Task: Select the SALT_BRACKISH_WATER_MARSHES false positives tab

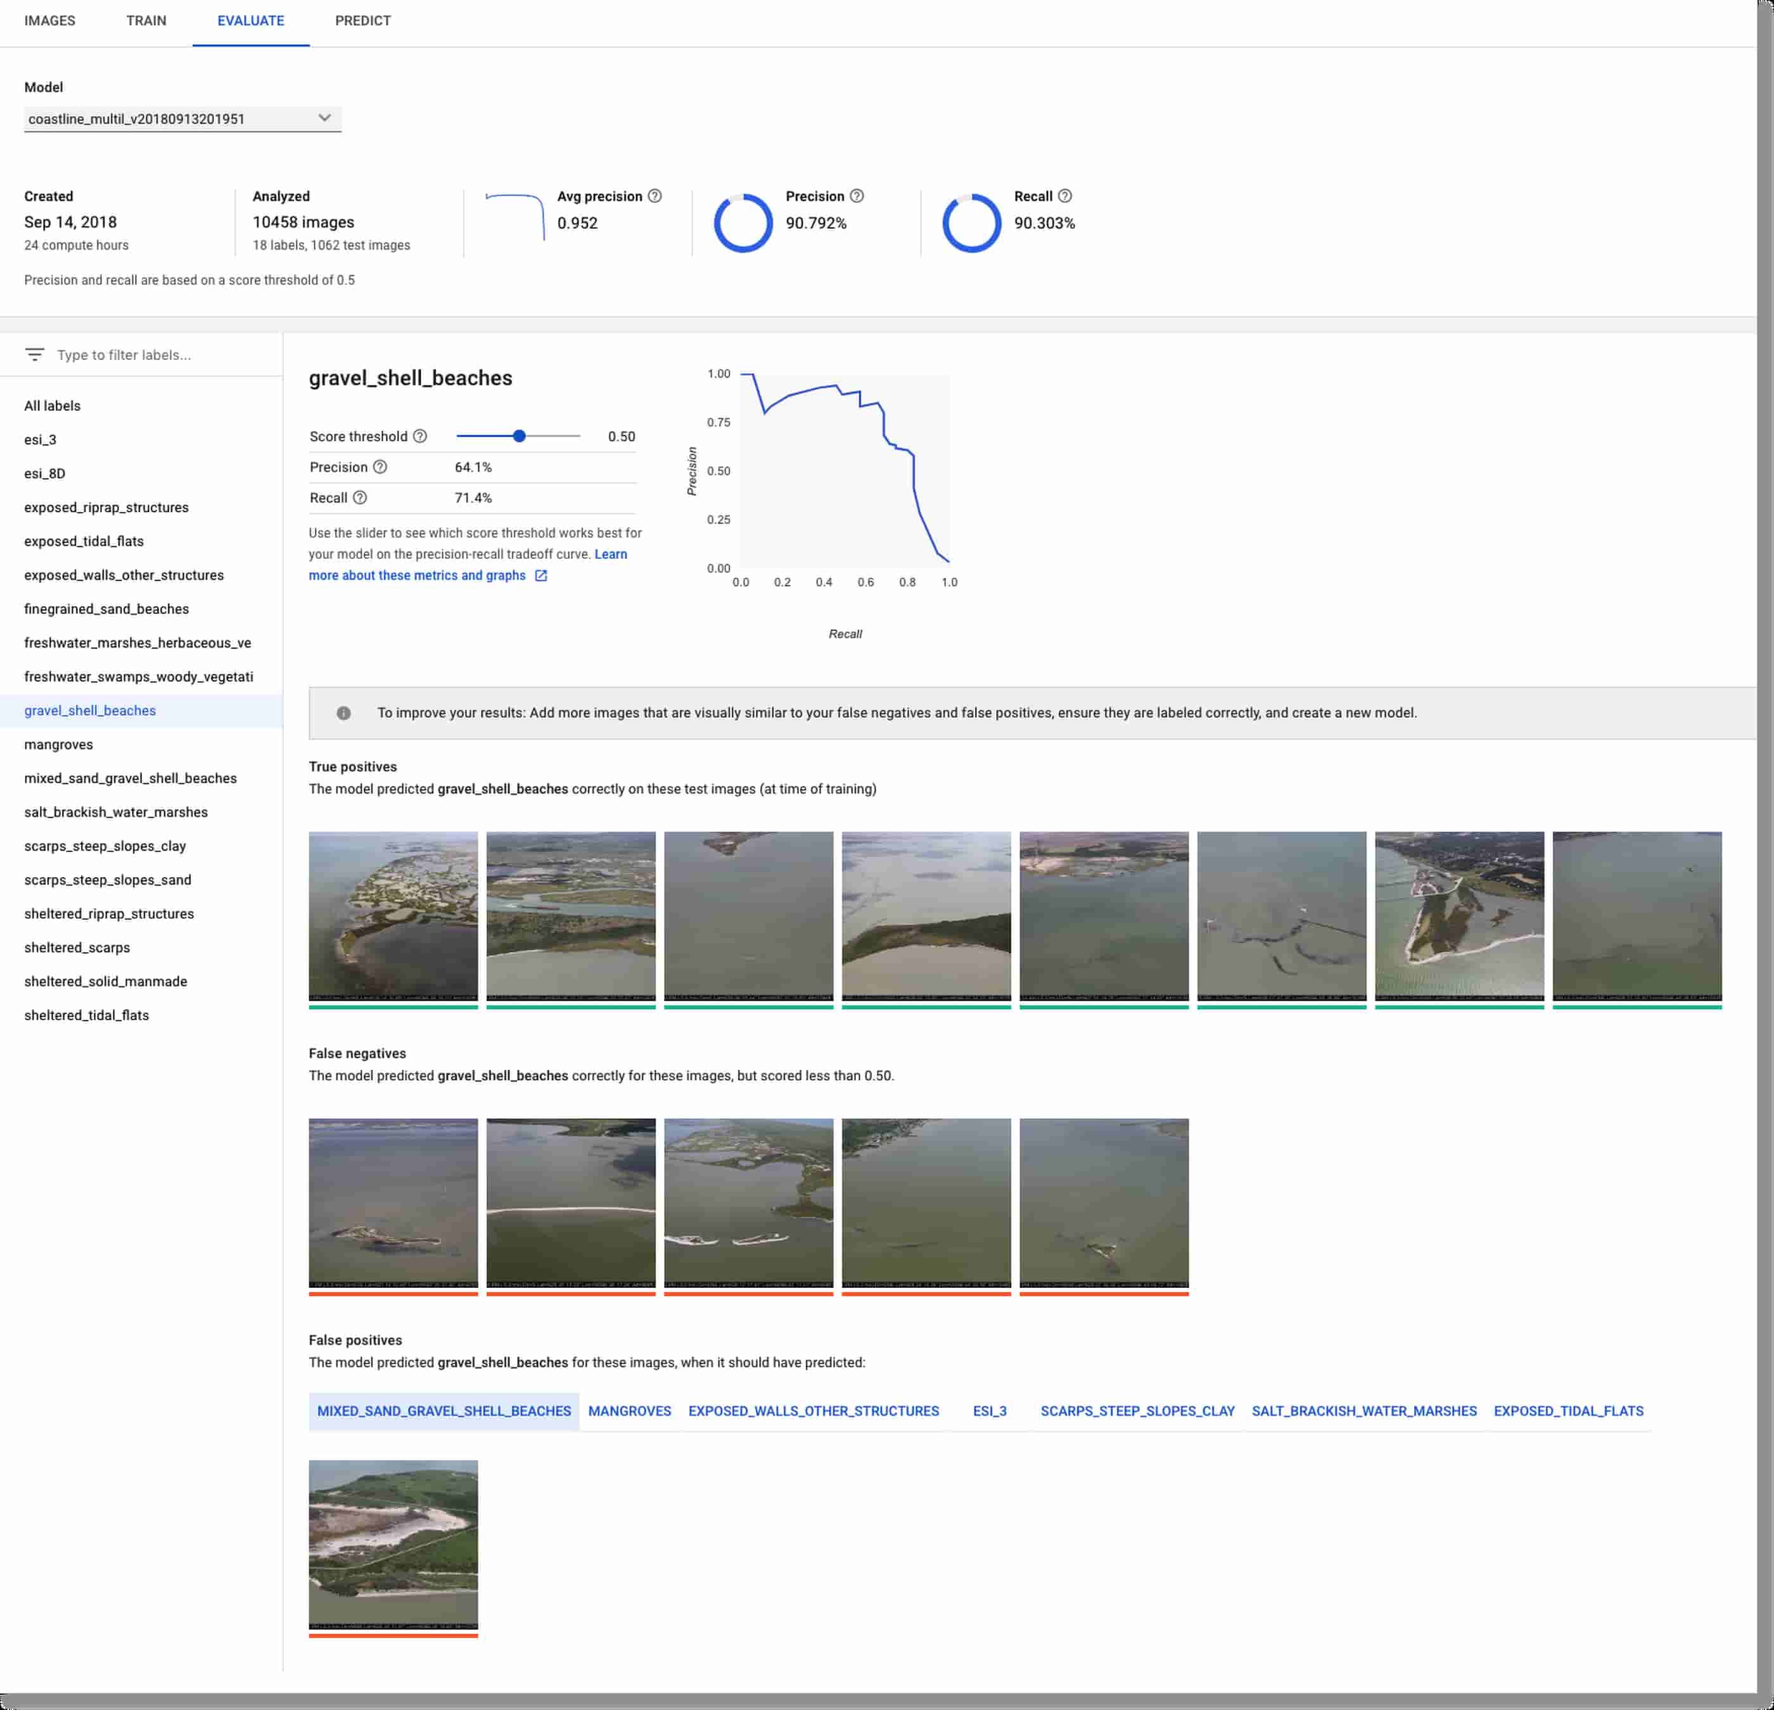Action: coord(1364,1411)
